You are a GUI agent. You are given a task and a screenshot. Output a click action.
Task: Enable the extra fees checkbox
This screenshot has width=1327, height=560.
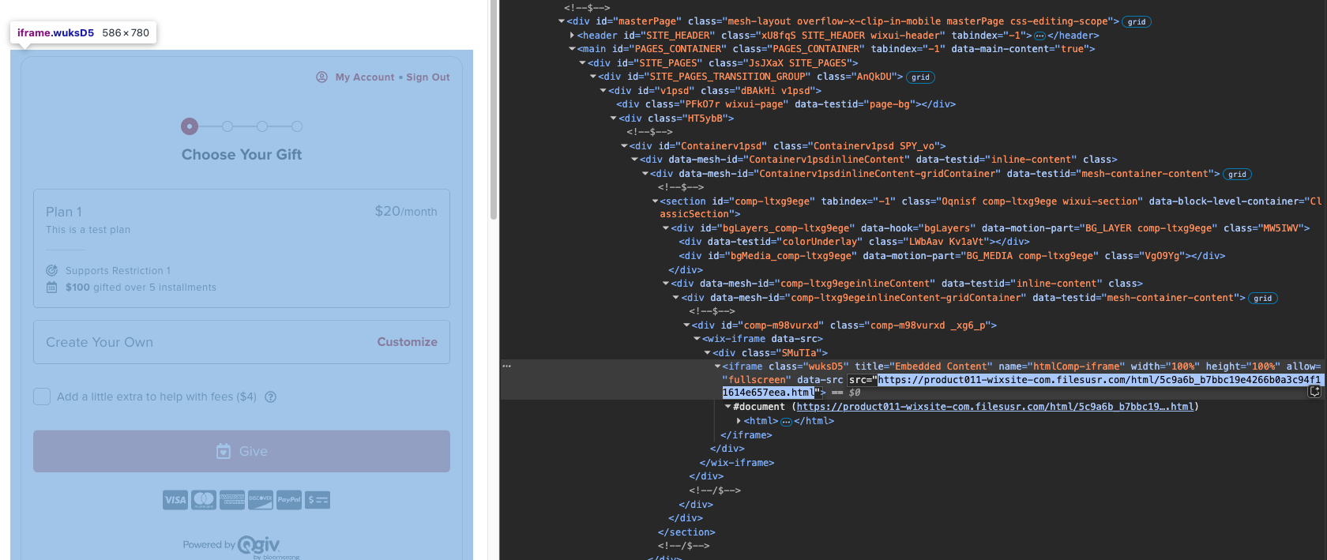[x=42, y=397]
